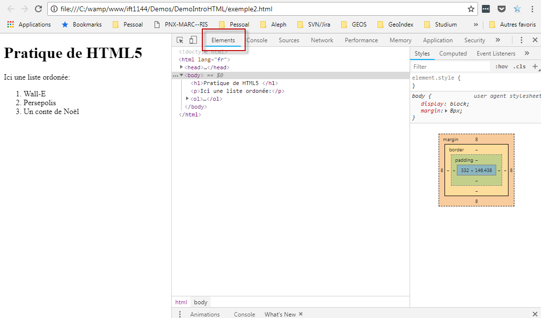Image resolution: width=541 pixels, height=318 pixels.
Task: Open the GEOS bookmark folder
Action: (x=353, y=25)
